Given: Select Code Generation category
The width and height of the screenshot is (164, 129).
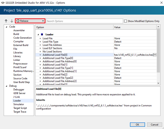Looking at the screenshot, I should click(22, 38).
